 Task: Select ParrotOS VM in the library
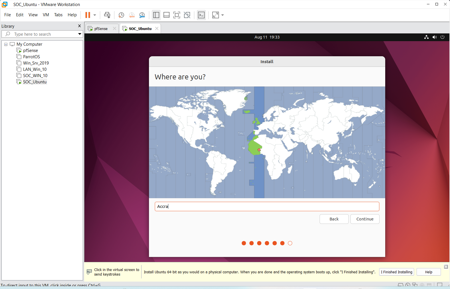[31, 57]
